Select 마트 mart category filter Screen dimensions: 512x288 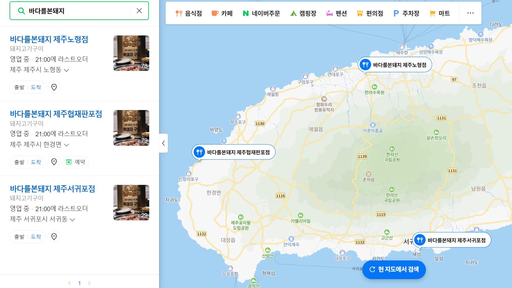click(x=440, y=13)
